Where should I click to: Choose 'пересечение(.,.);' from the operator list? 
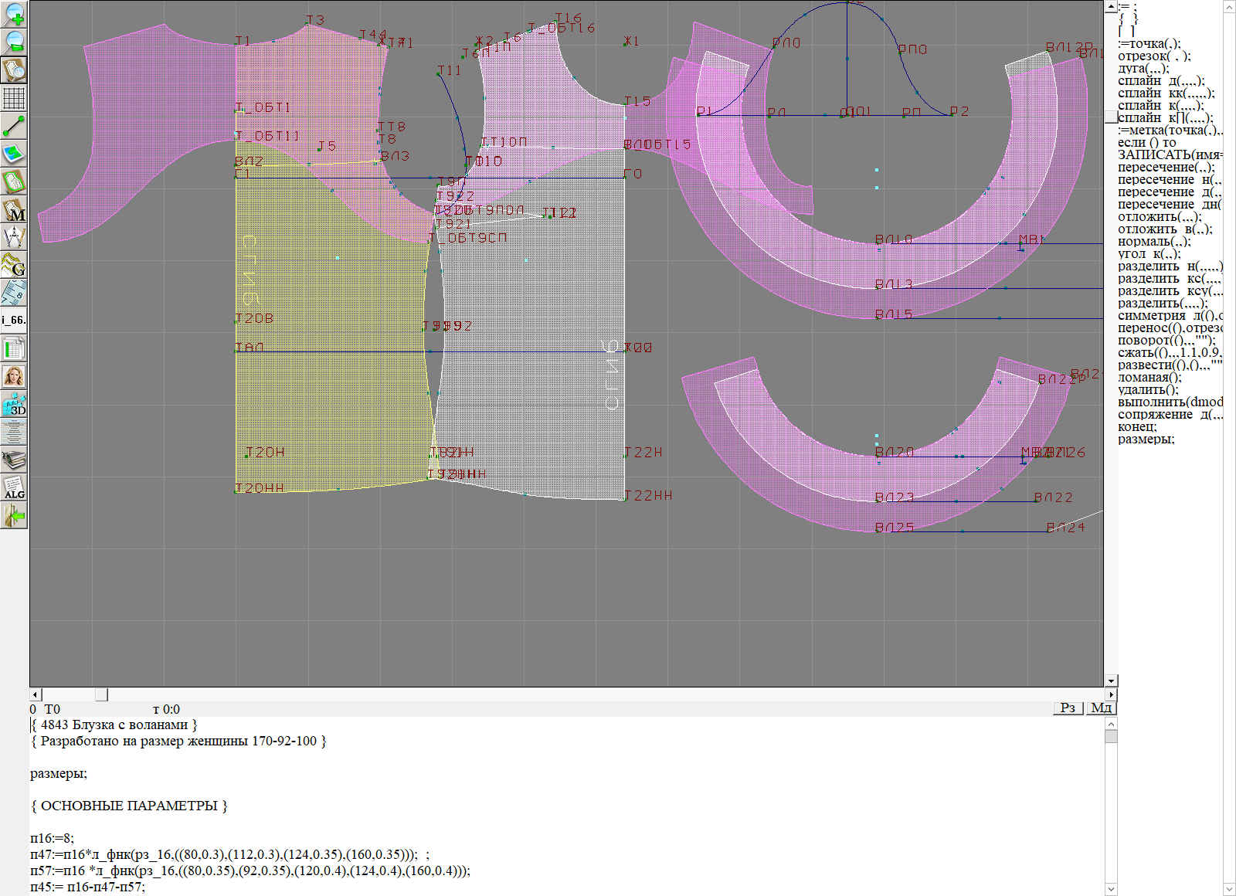tap(1166, 167)
